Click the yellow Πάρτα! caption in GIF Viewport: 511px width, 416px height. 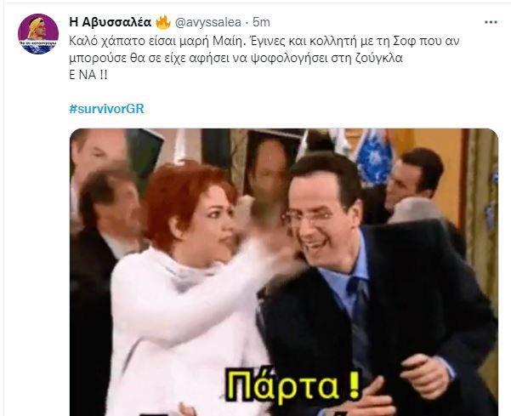293,386
